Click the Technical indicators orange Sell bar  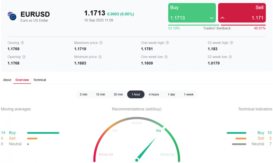pyautogui.click(x=241, y=139)
